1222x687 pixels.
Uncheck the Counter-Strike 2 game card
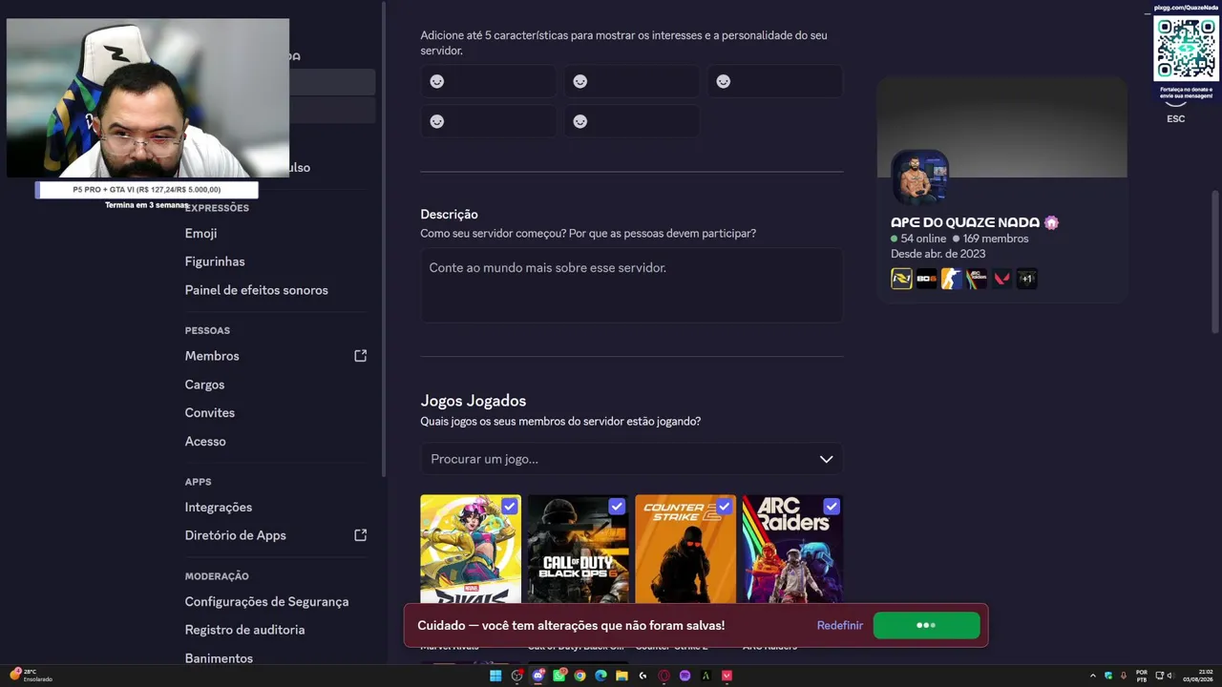[x=725, y=507]
